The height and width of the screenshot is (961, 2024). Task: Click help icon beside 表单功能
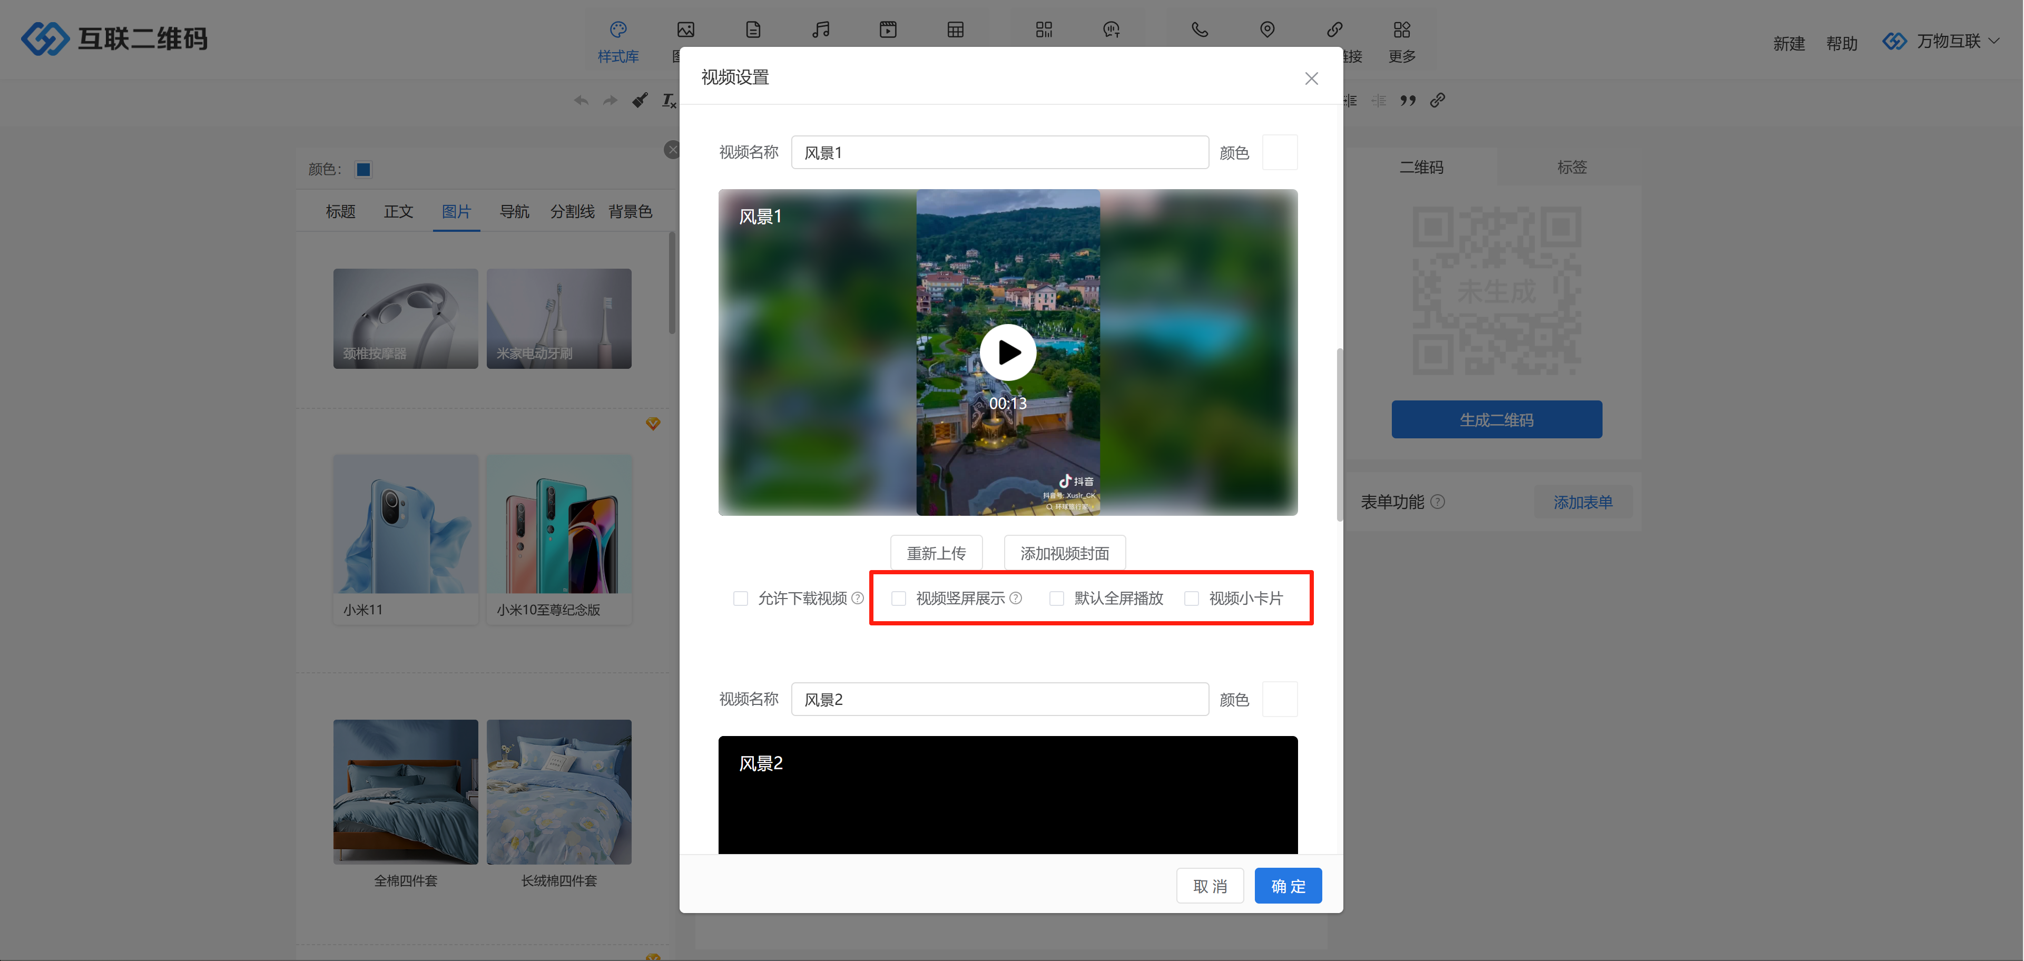coord(1438,502)
